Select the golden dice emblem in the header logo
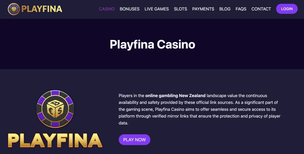Image resolution: width=304 pixels, height=154 pixels. (14, 9)
